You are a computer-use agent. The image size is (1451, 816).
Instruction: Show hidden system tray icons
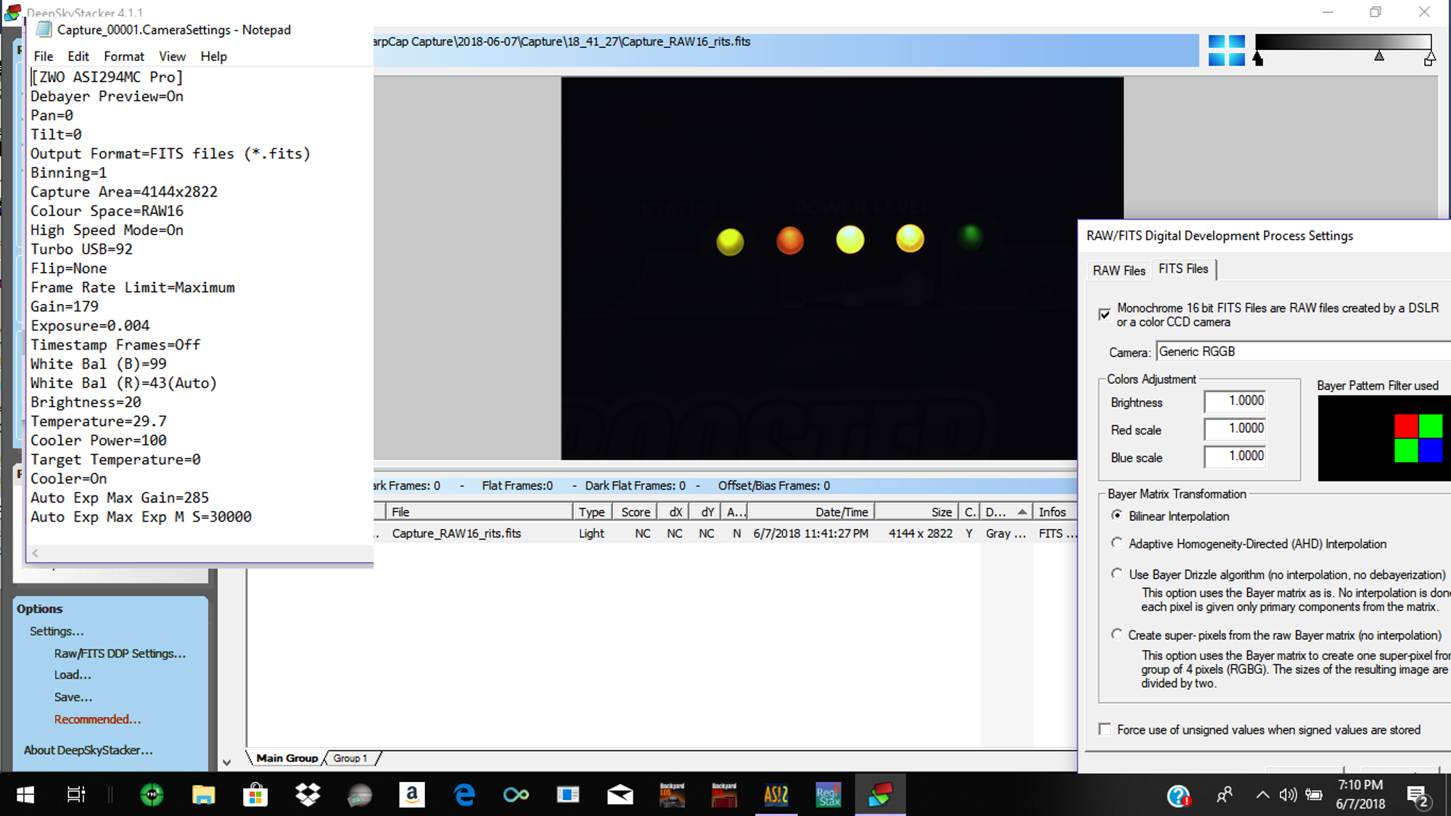coord(1263,795)
